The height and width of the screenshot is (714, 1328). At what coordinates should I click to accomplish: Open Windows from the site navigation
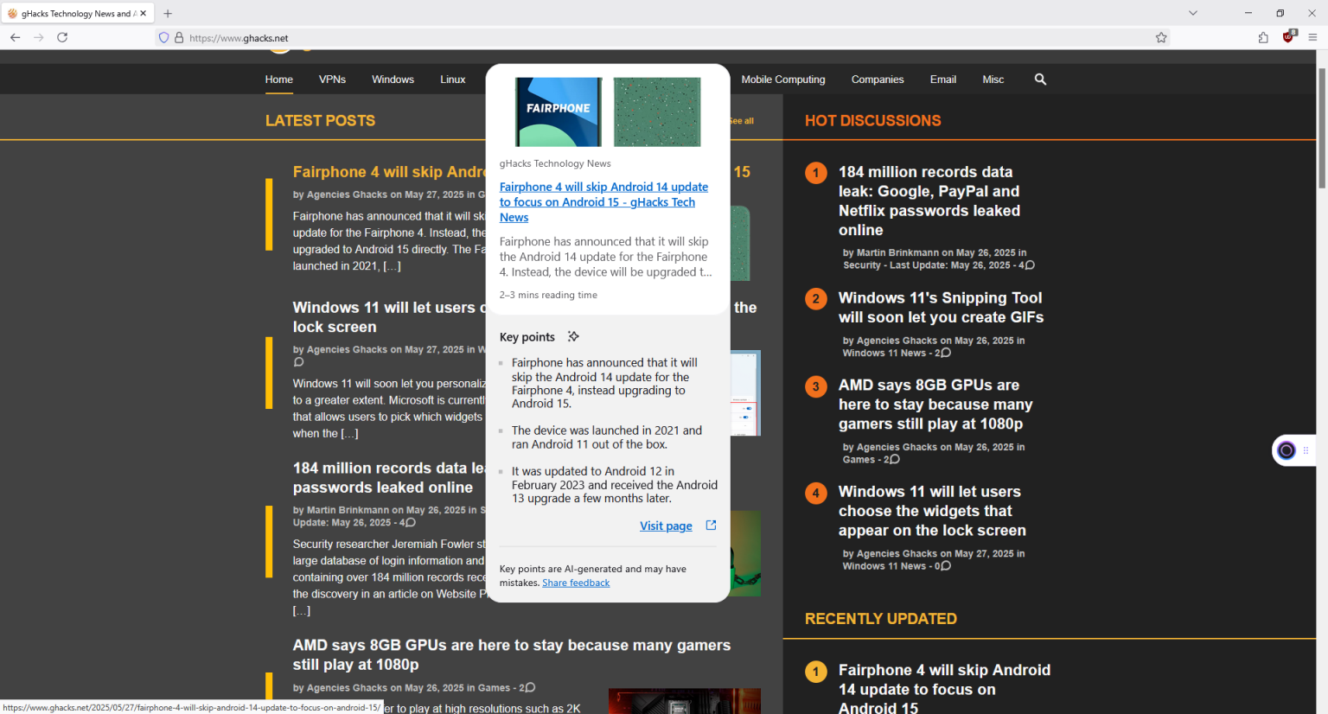click(393, 79)
